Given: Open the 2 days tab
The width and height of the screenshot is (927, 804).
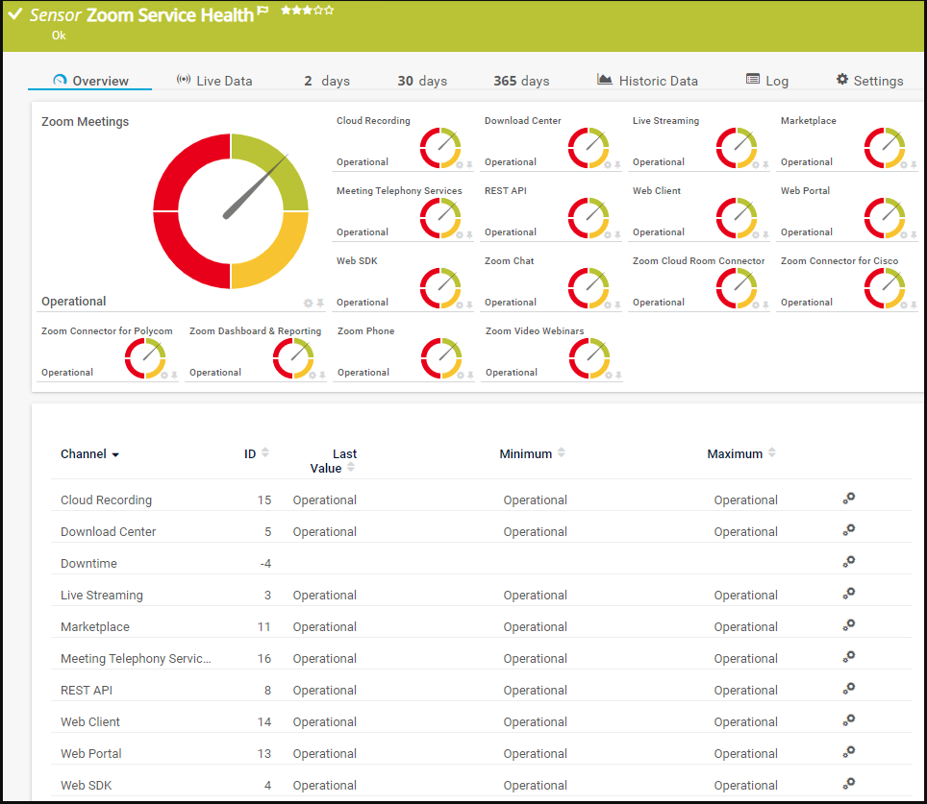Looking at the screenshot, I should 327,81.
